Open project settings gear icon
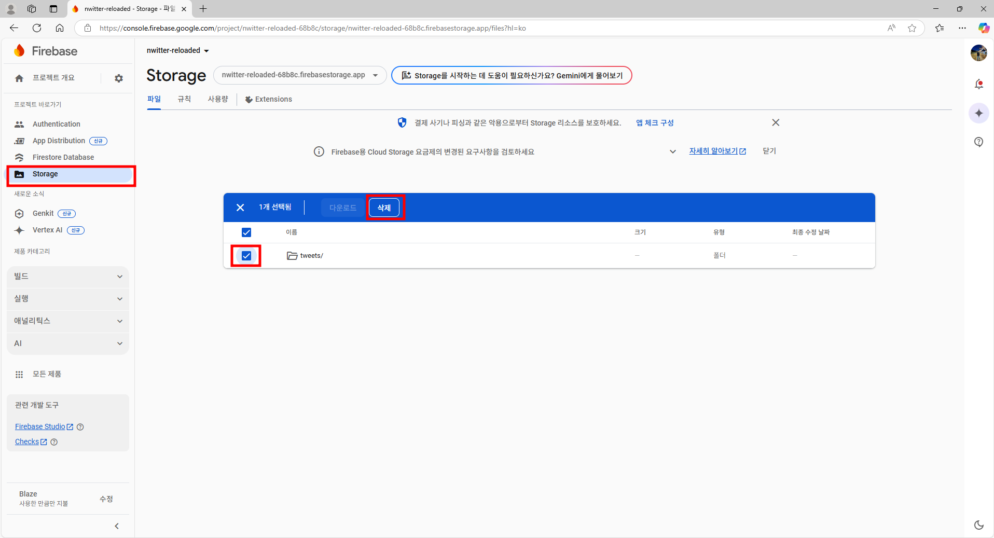This screenshot has height=538, width=994. (x=119, y=78)
